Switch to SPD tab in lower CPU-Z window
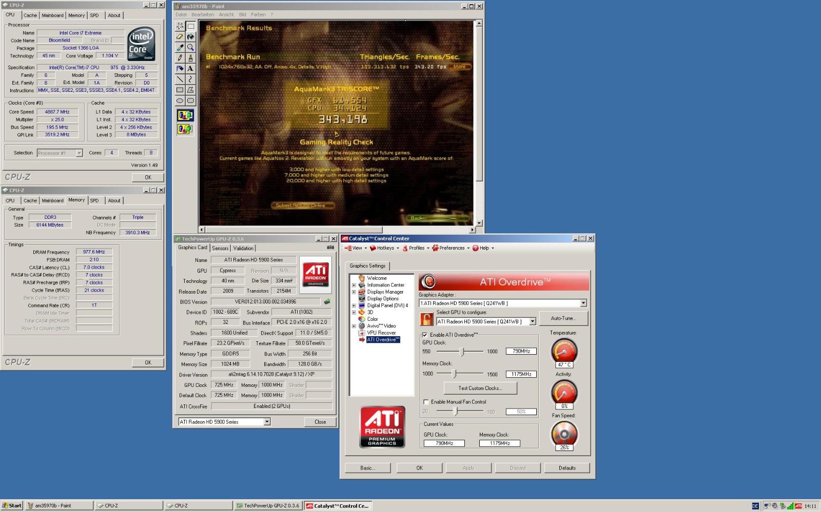Viewport: 821px width, 512px height. [94, 200]
